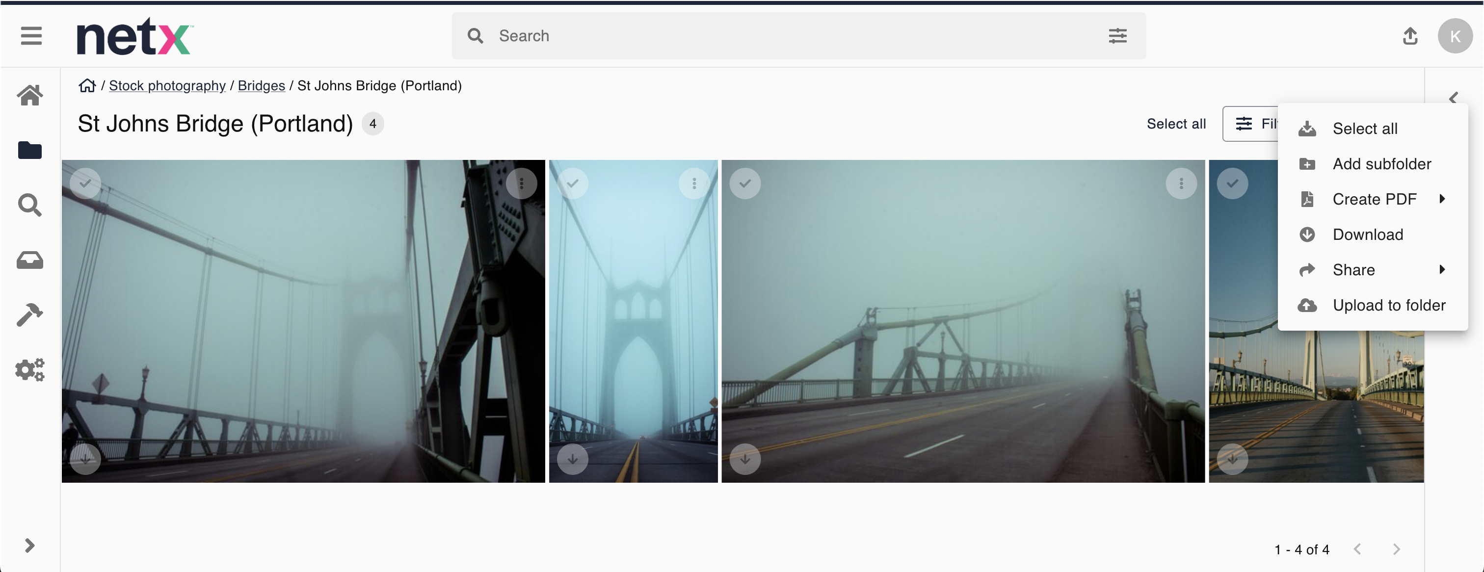The image size is (1484, 572).
Task: Click the upload icon in header
Action: tap(1410, 36)
